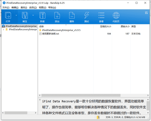The width and height of the screenshot is (151, 121).
Task: Select the file 使用更新说明.txt
Action: click(x=50, y=34)
